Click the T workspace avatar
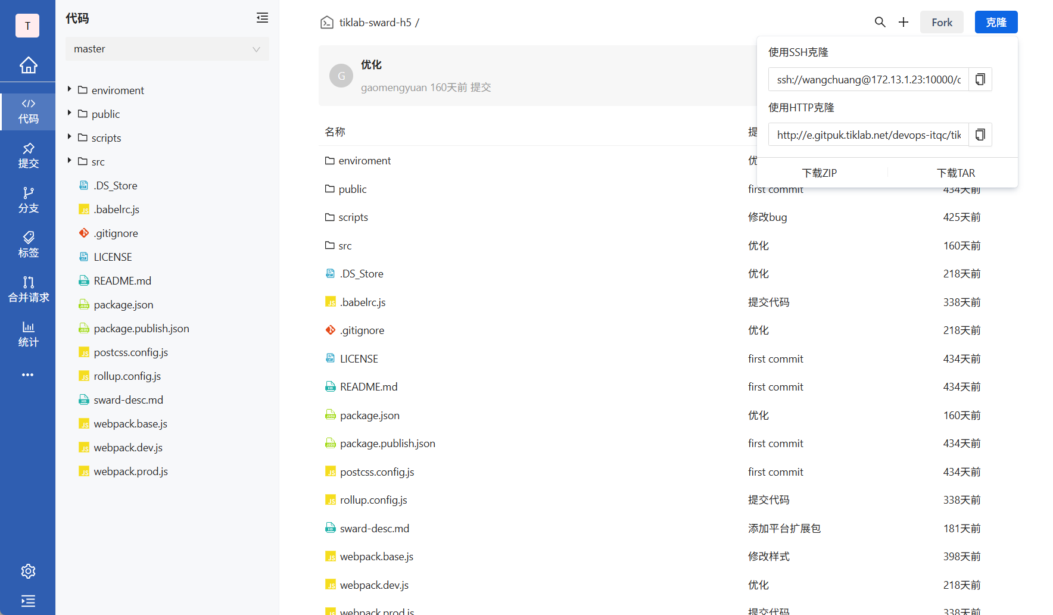The image size is (1053, 615). click(x=27, y=26)
